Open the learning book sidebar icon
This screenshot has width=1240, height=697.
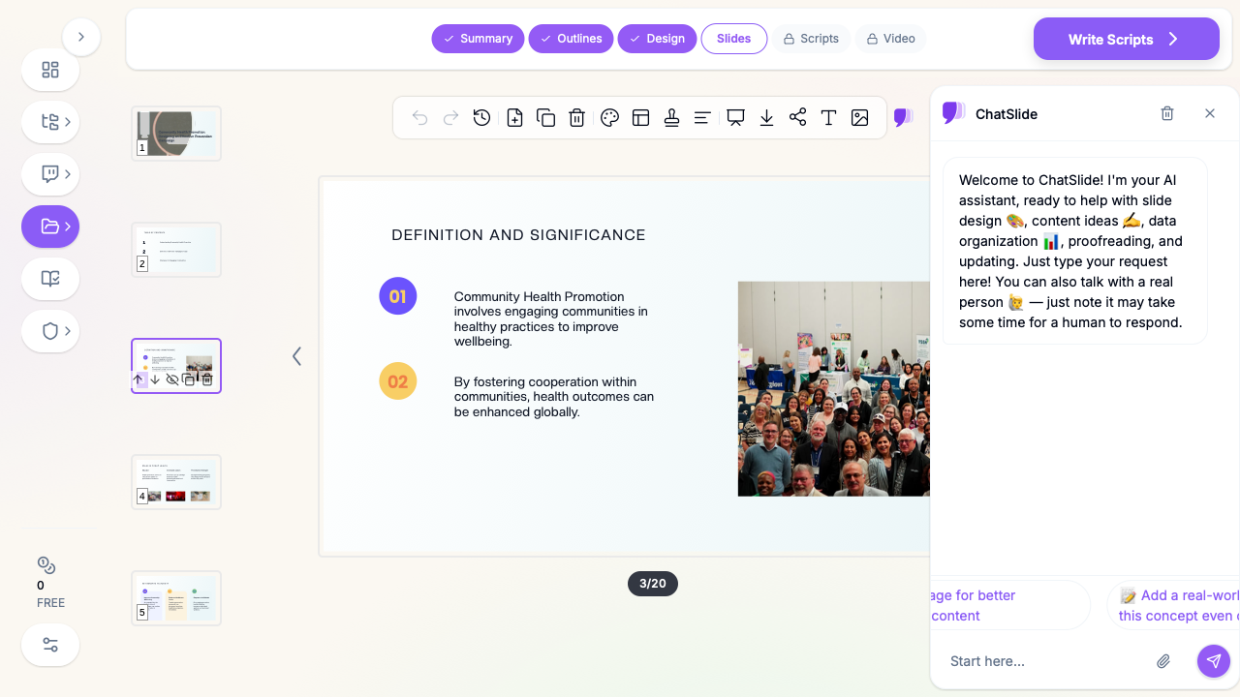tap(50, 279)
